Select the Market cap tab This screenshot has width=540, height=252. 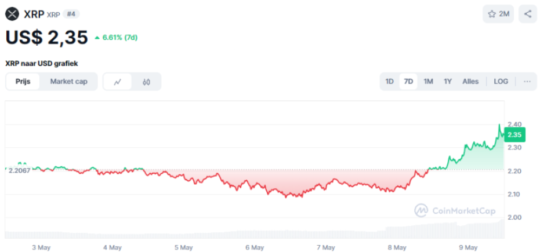[68, 82]
